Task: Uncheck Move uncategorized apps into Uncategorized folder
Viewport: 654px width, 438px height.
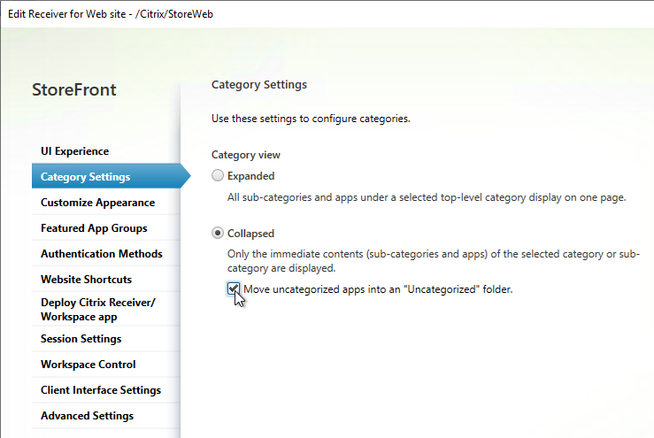Action: [x=233, y=288]
